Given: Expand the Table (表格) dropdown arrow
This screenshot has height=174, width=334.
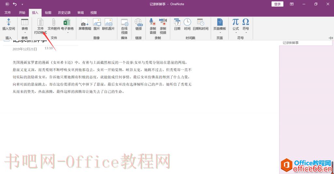Looking at the screenshot, I should coord(25,33).
